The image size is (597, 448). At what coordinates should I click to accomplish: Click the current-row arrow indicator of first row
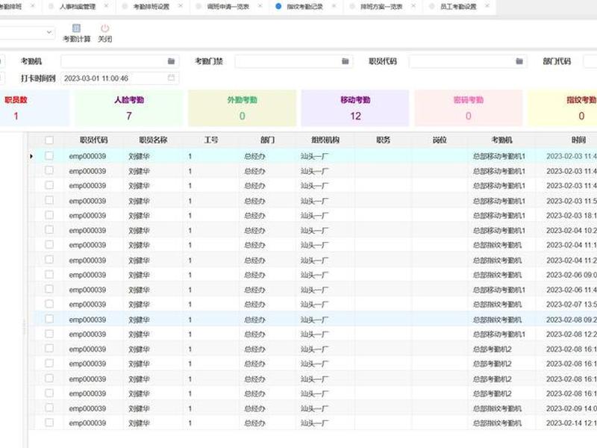coord(31,156)
